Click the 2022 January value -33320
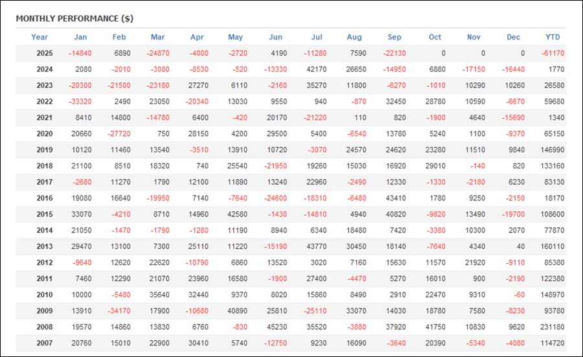The width and height of the screenshot is (583, 357). (80, 102)
